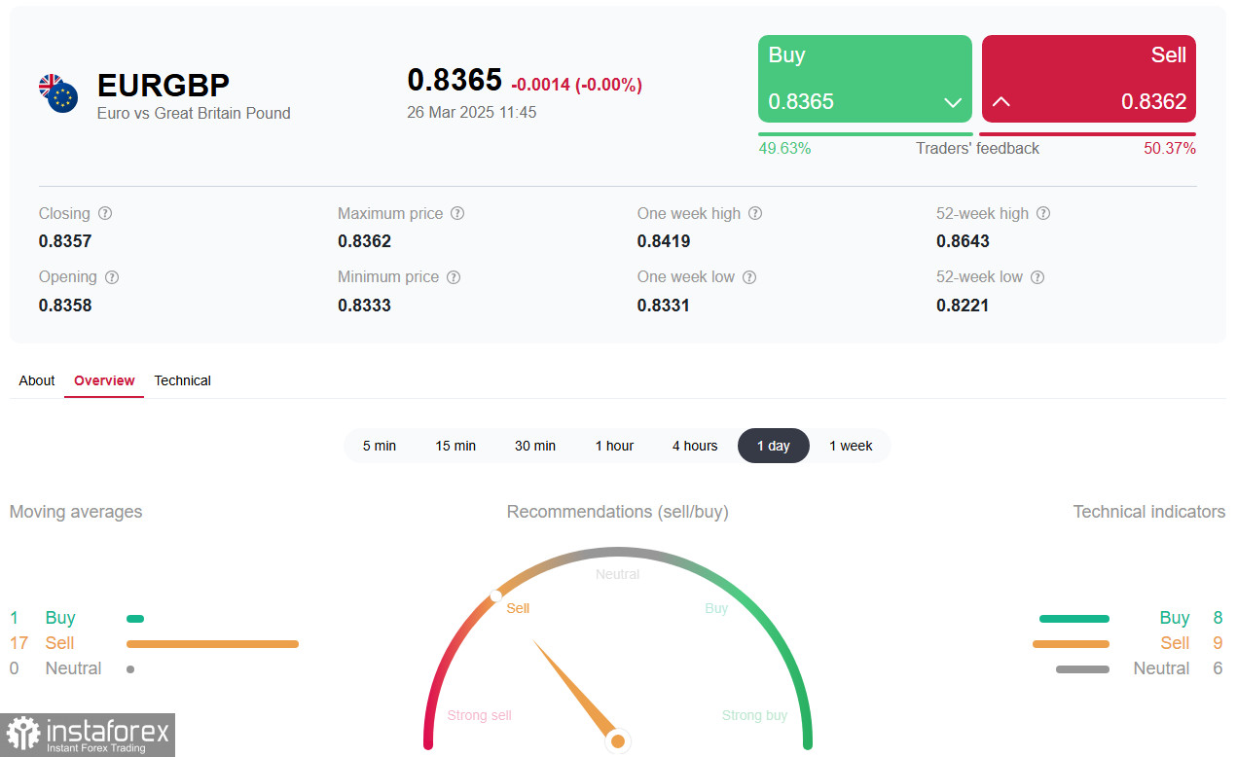1237x757 pixels.
Task: Click the 49.63% buy percentage
Action: 784,149
